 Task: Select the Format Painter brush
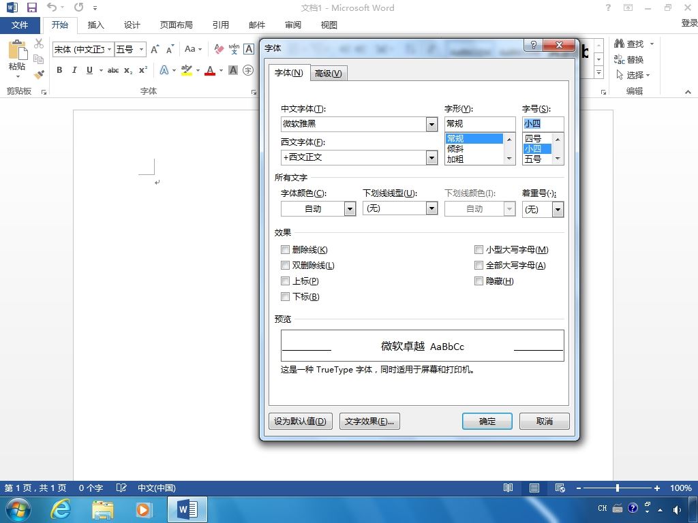point(39,74)
